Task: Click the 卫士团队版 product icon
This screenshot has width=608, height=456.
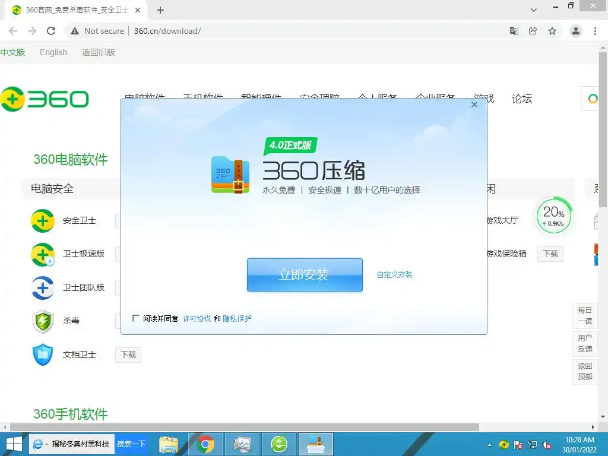Action: (43, 288)
